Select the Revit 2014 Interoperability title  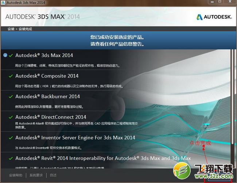click(103, 158)
